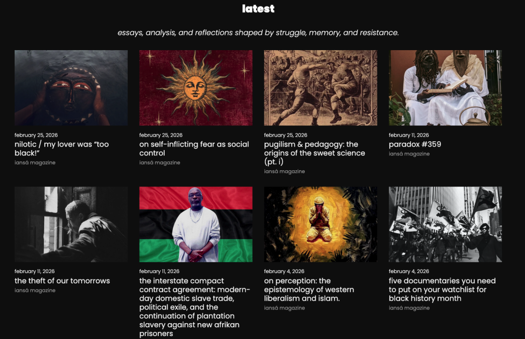Screen dimensions: 525x339
Task: Read 'the theft of our tomorrows'
Action: pyautogui.click(x=62, y=281)
